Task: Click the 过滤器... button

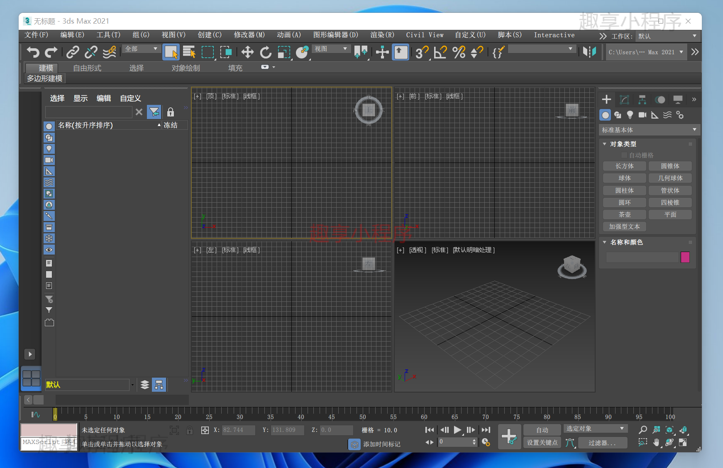Action: pyautogui.click(x=602, y=443)
